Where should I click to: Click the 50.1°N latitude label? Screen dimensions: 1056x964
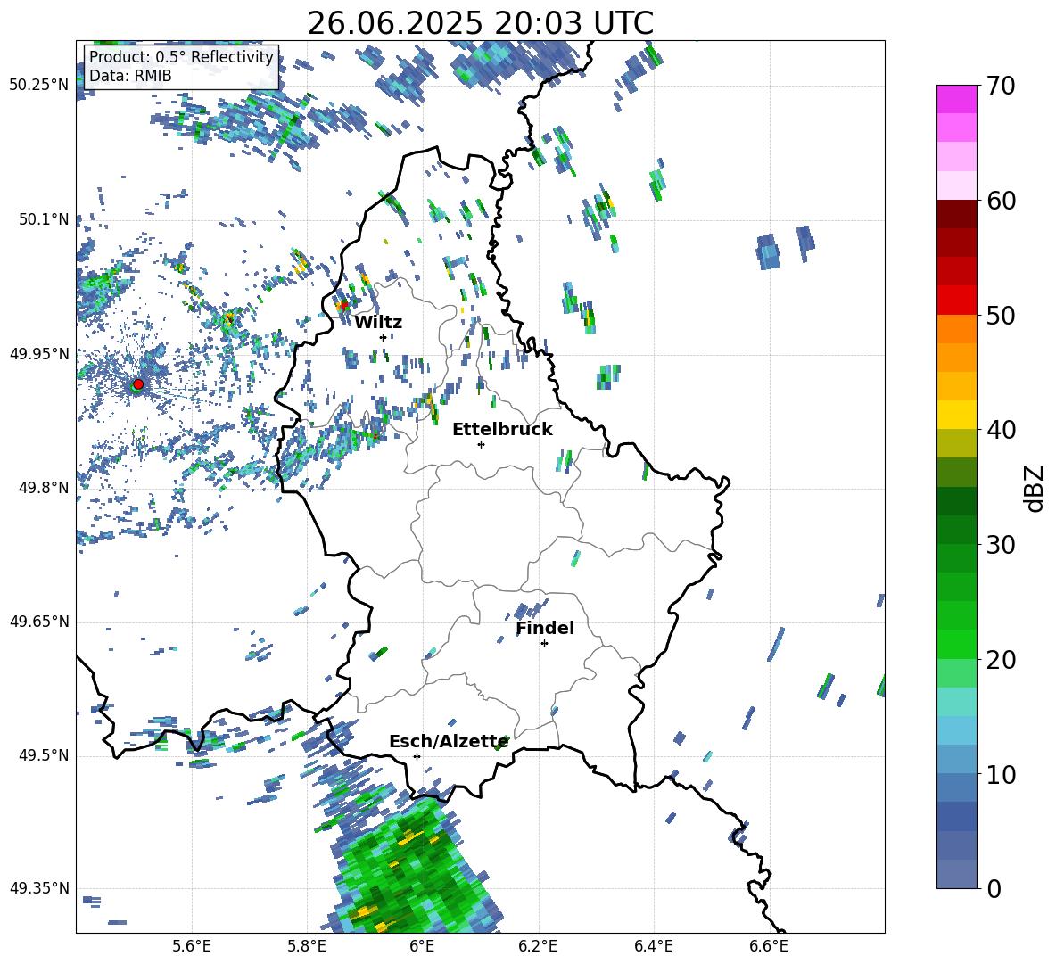click(43, 219)
